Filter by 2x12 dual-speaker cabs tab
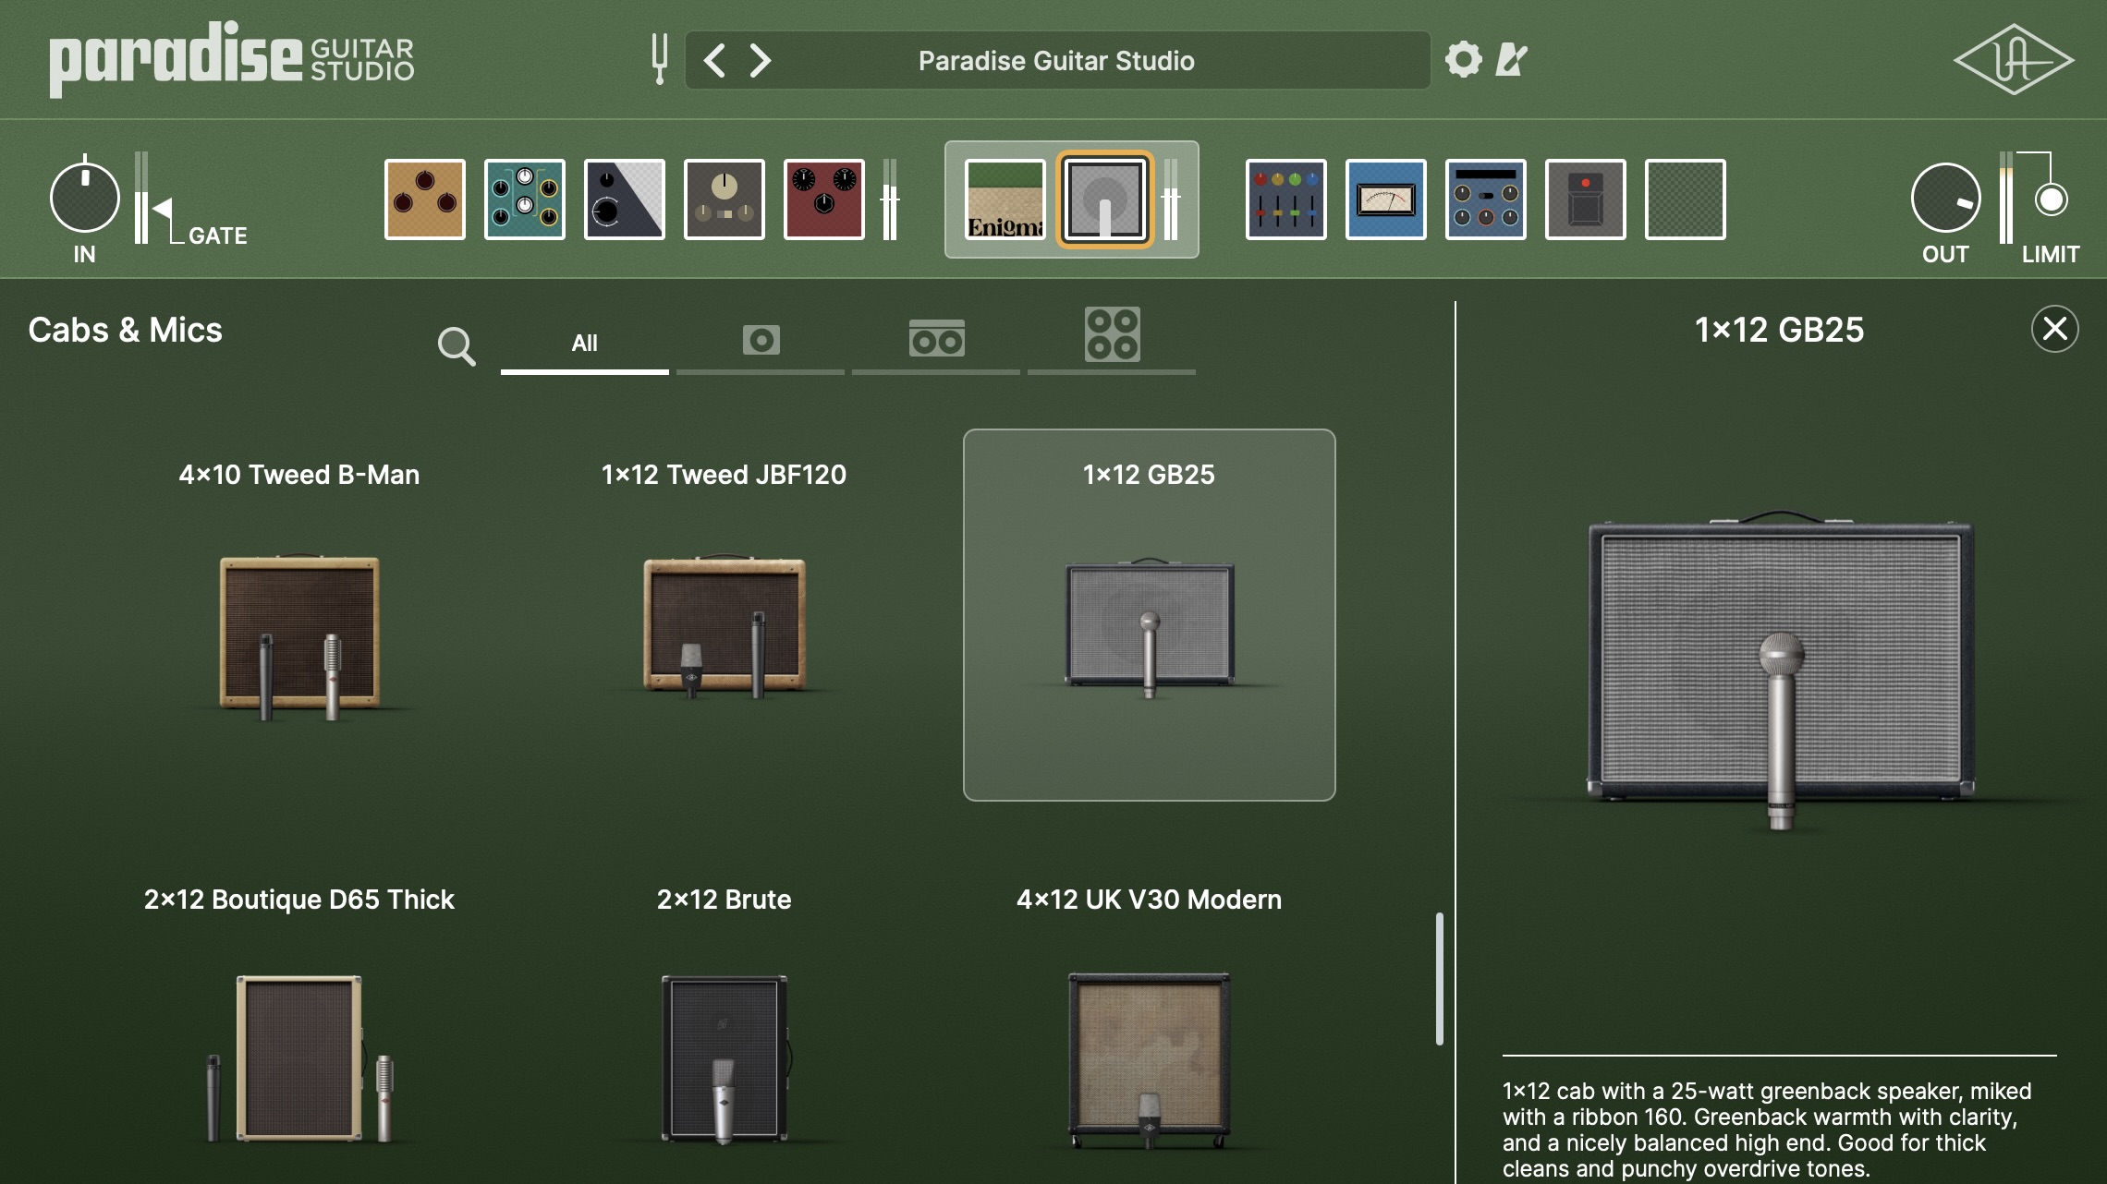 point(936,340)
